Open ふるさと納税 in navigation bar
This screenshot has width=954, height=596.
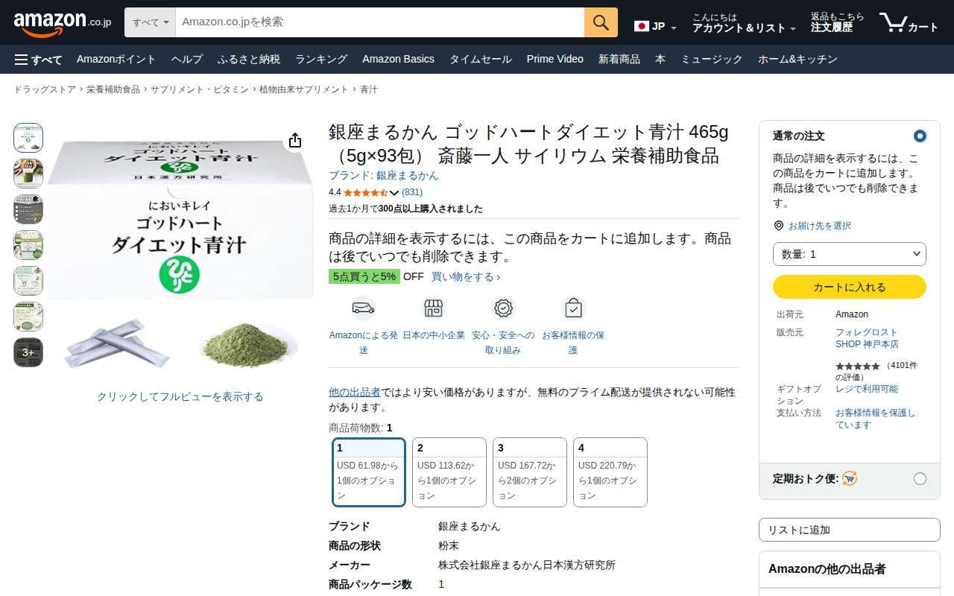(x=249, y=60)
